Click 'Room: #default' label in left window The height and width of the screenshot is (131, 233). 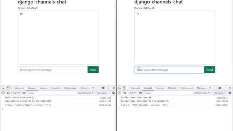coord(28,8)
